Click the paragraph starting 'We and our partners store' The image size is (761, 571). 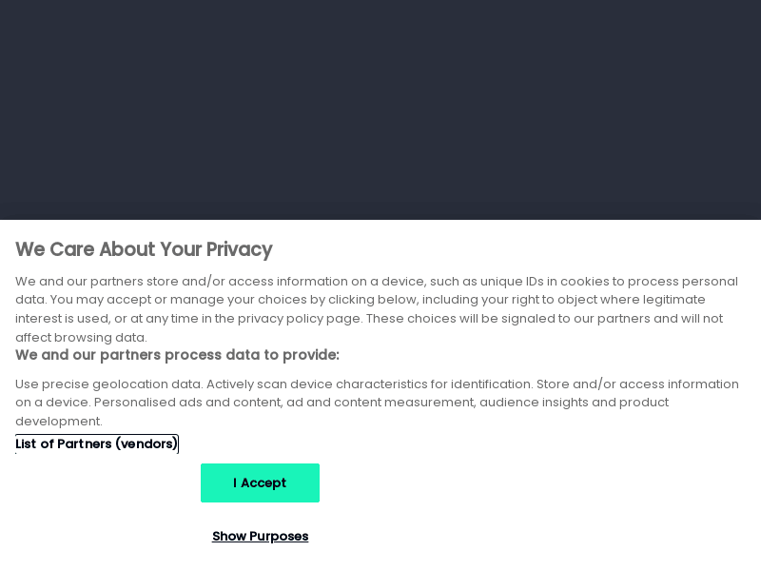[x=377, y=308]
